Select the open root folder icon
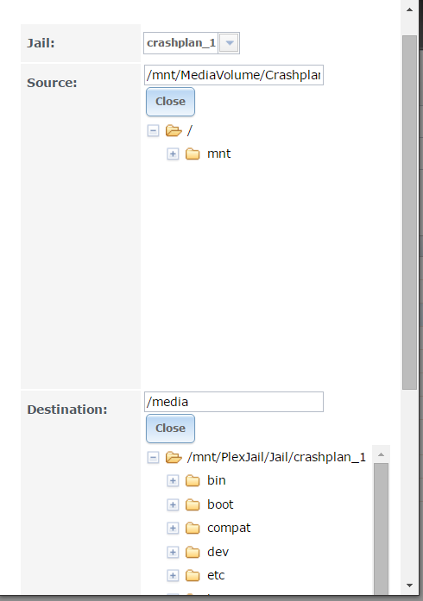Image resolution: width=423 pixels, height=601 pixels. click(x=174, y=131)
